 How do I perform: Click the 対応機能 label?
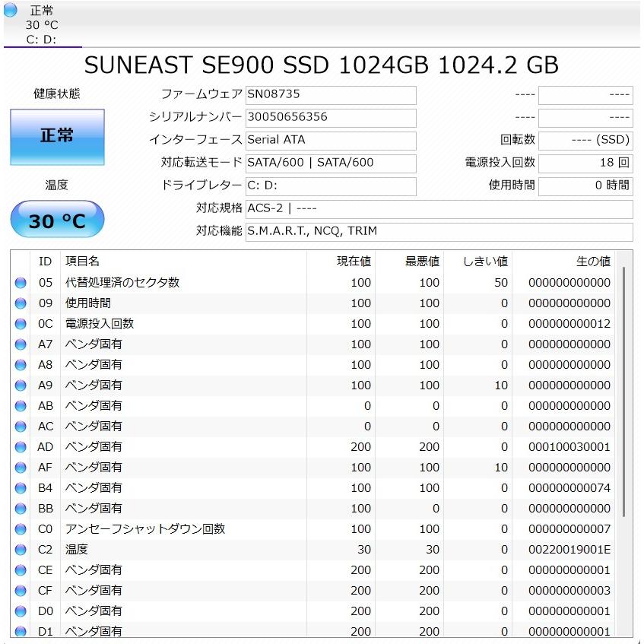pyautogui.click(x=219, y=231)
